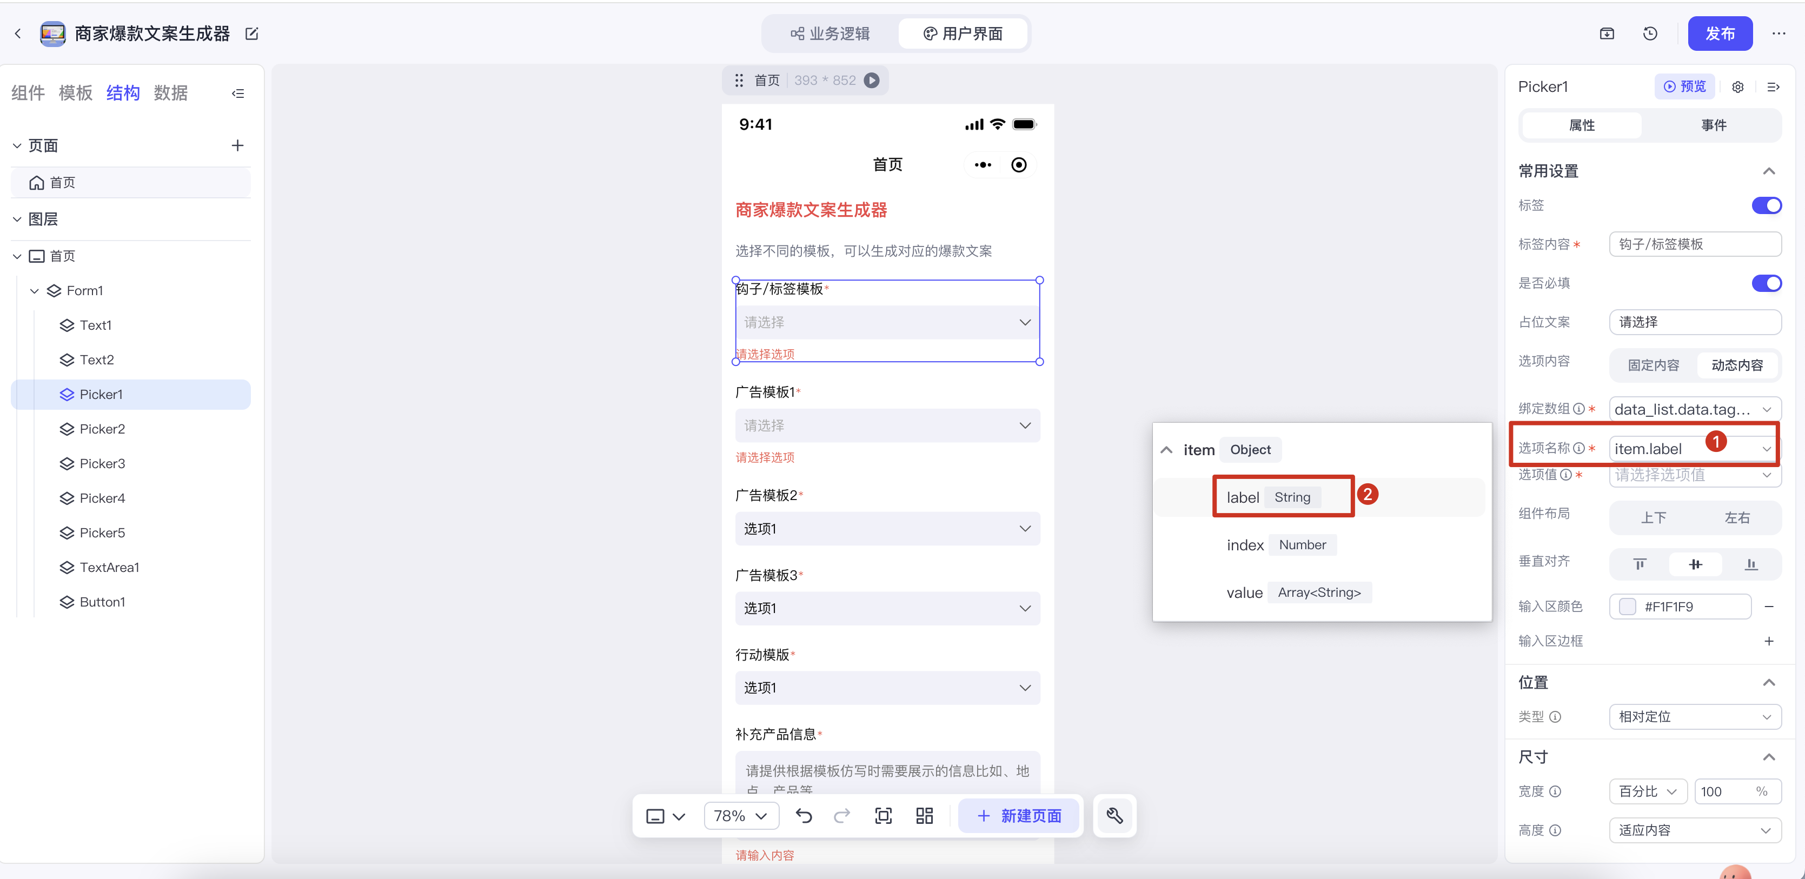Click the 输入区颜色 #F1F1F9 color swatch
Screen dimensions: 1805x879
(x=1627, y=607)
